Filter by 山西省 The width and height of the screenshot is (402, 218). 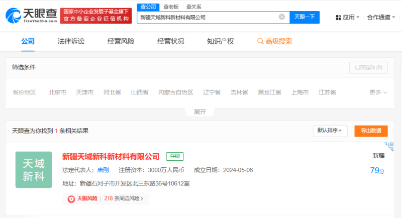(x=140, y=92)
